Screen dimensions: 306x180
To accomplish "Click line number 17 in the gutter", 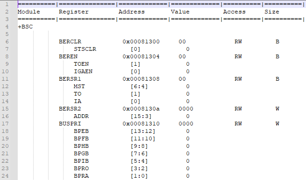I will tap(5, 124).
